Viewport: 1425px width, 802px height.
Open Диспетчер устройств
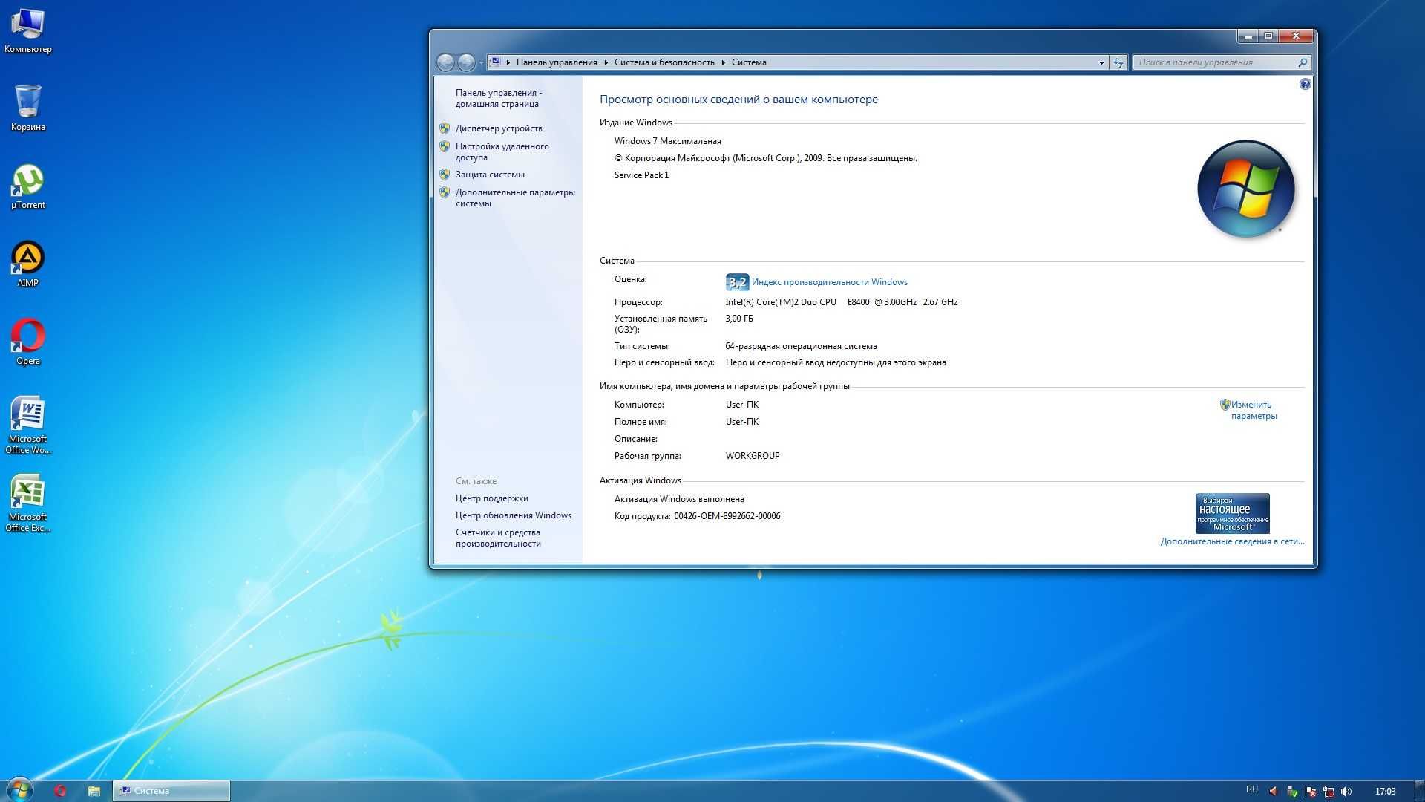[x=499, y=128]
